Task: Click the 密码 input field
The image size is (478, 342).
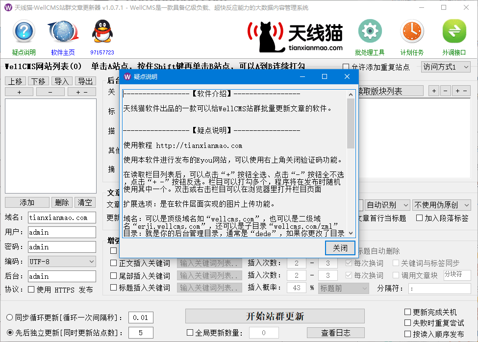Action: click(62, 247)
